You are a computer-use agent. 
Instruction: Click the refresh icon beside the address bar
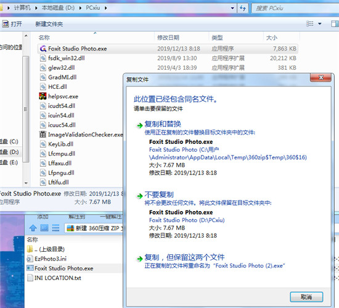coord(243,8)
